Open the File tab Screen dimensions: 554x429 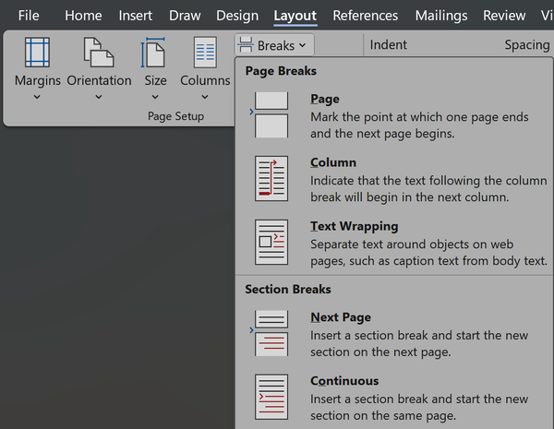pos(29,15)
